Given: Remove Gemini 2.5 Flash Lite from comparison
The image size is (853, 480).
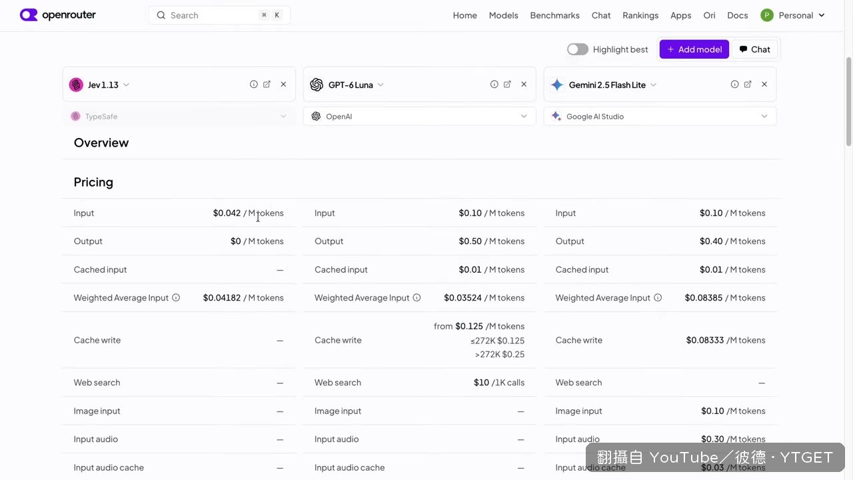Looking at the screenshot, I should [764, 85].
